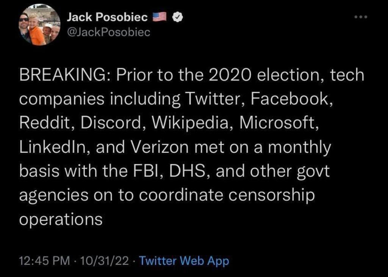Open the @JackPosobiec handle link
388x277 pixels.
[x=108, y=33]
